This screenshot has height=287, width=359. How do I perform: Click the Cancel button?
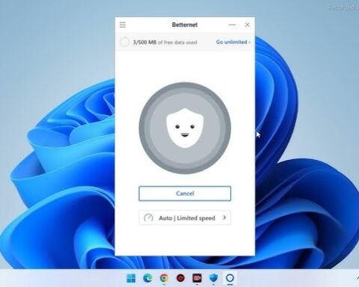(x=185, y=194)
